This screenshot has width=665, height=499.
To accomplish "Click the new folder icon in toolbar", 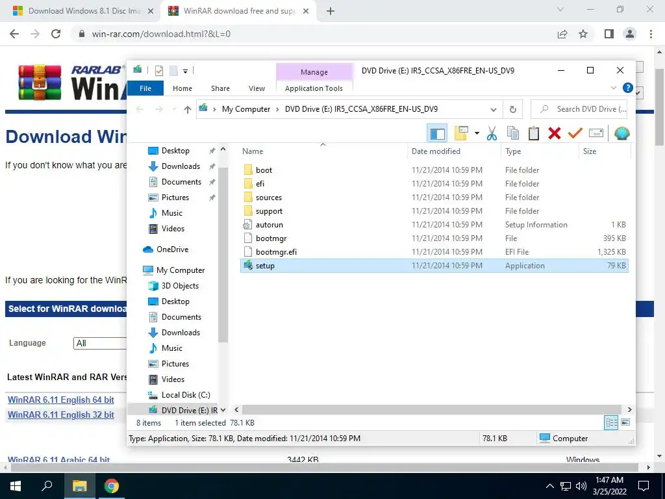I will point(461,133).
